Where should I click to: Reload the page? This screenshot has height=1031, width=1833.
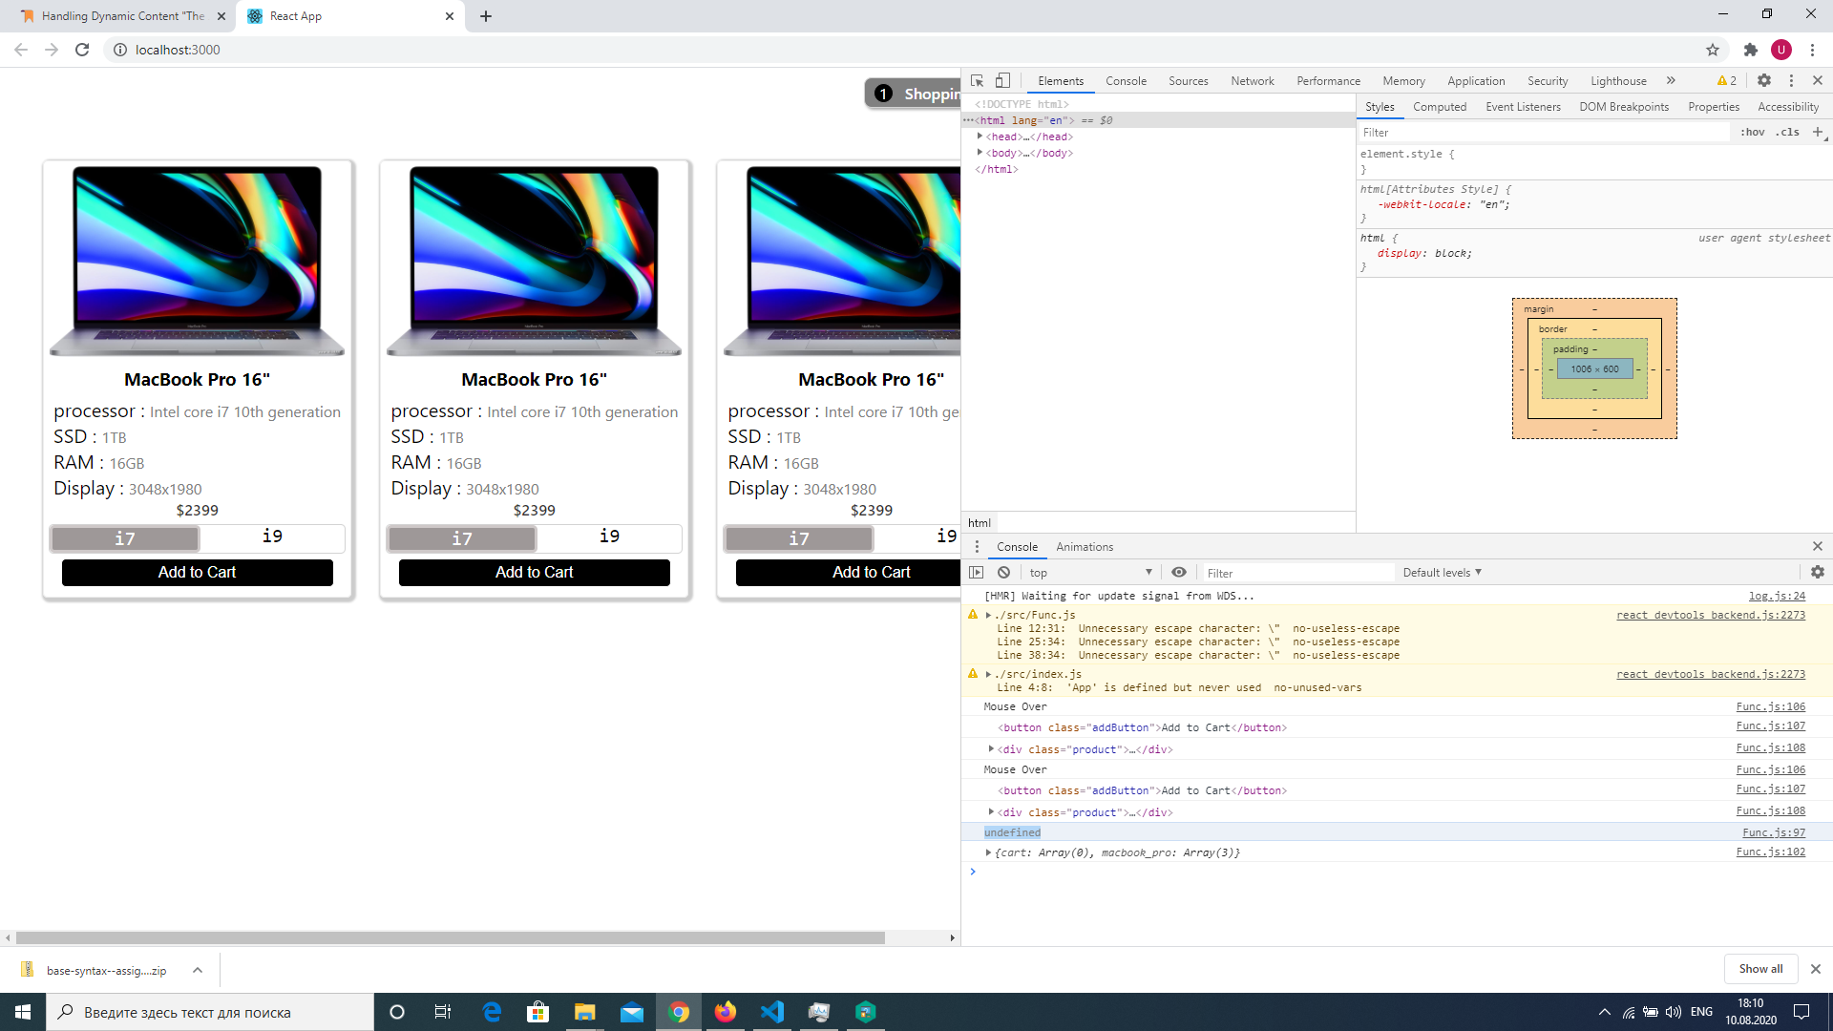click(82, 50)
